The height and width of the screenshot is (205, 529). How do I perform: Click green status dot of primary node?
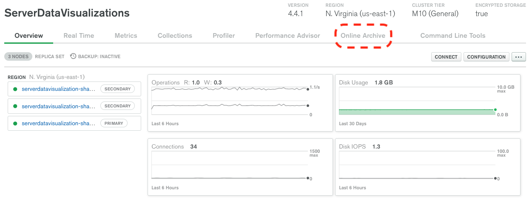tap(15, 124)
